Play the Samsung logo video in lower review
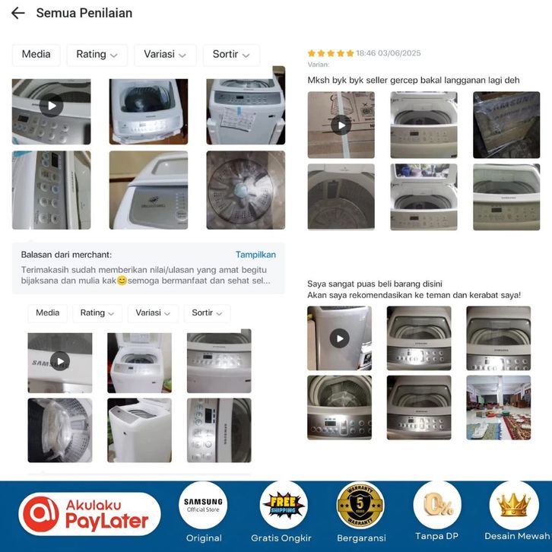This screenshot has width=552, height=552. point(60,362)
